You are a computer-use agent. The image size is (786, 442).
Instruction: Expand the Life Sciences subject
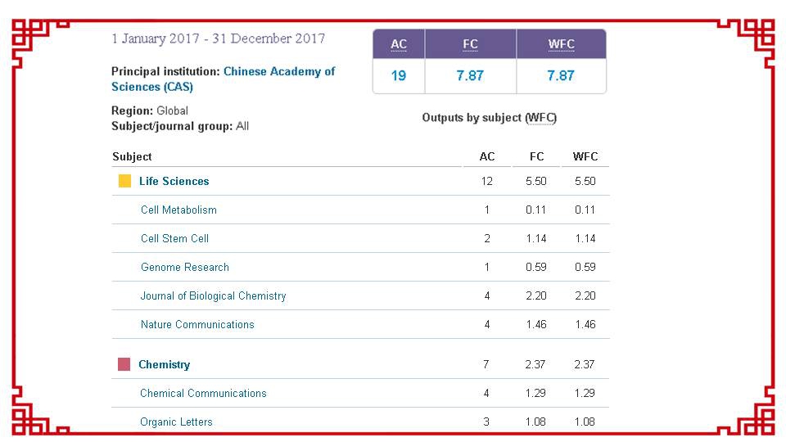pos(174,181)
